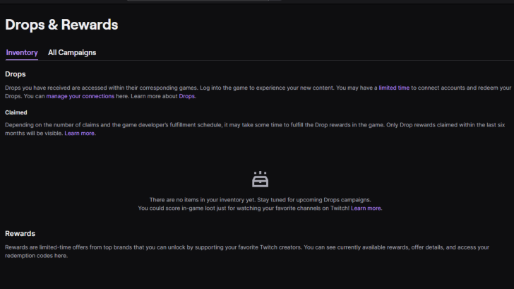This screenshot has width=514, height=289.
Task: Click the divider line below the tabs
Action: tap(282, 61)
